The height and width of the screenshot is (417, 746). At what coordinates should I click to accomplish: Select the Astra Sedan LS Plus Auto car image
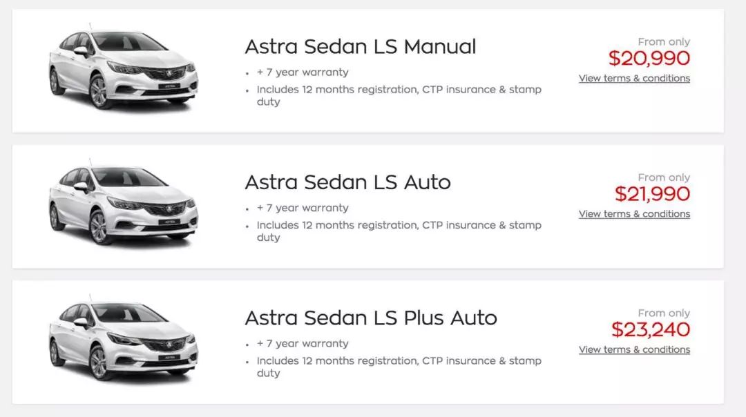[123, 341]
